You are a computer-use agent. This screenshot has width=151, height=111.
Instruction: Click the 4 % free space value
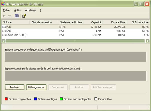[x=146, y=35]
